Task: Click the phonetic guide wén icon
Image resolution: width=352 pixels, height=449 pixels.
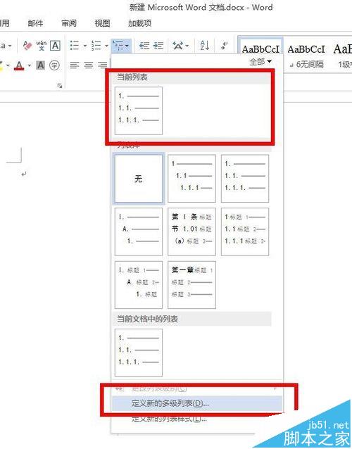Action: coord(42,45)
